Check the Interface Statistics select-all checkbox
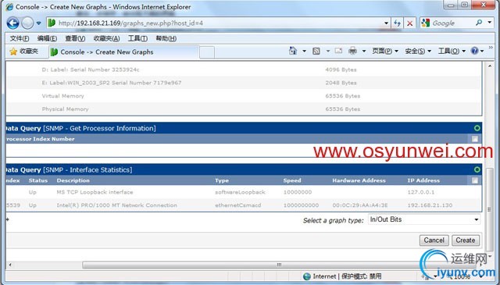The image size is (500, 285). [x=475, y=180]
